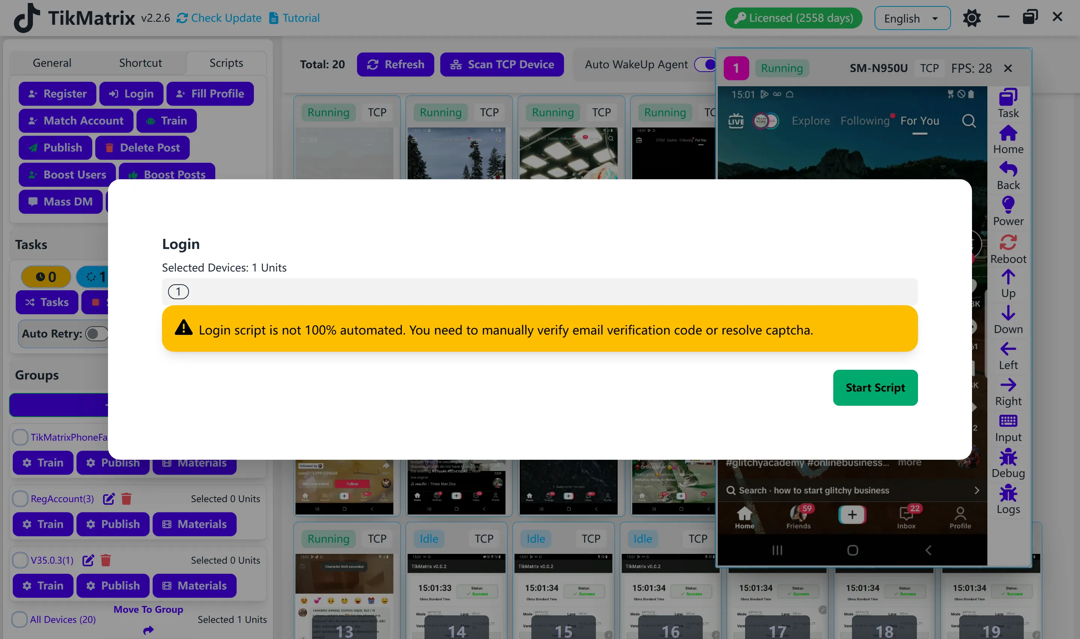Click Move To Group below the group list
Screen dimensions: 1080x639
[x=148, y=609]
